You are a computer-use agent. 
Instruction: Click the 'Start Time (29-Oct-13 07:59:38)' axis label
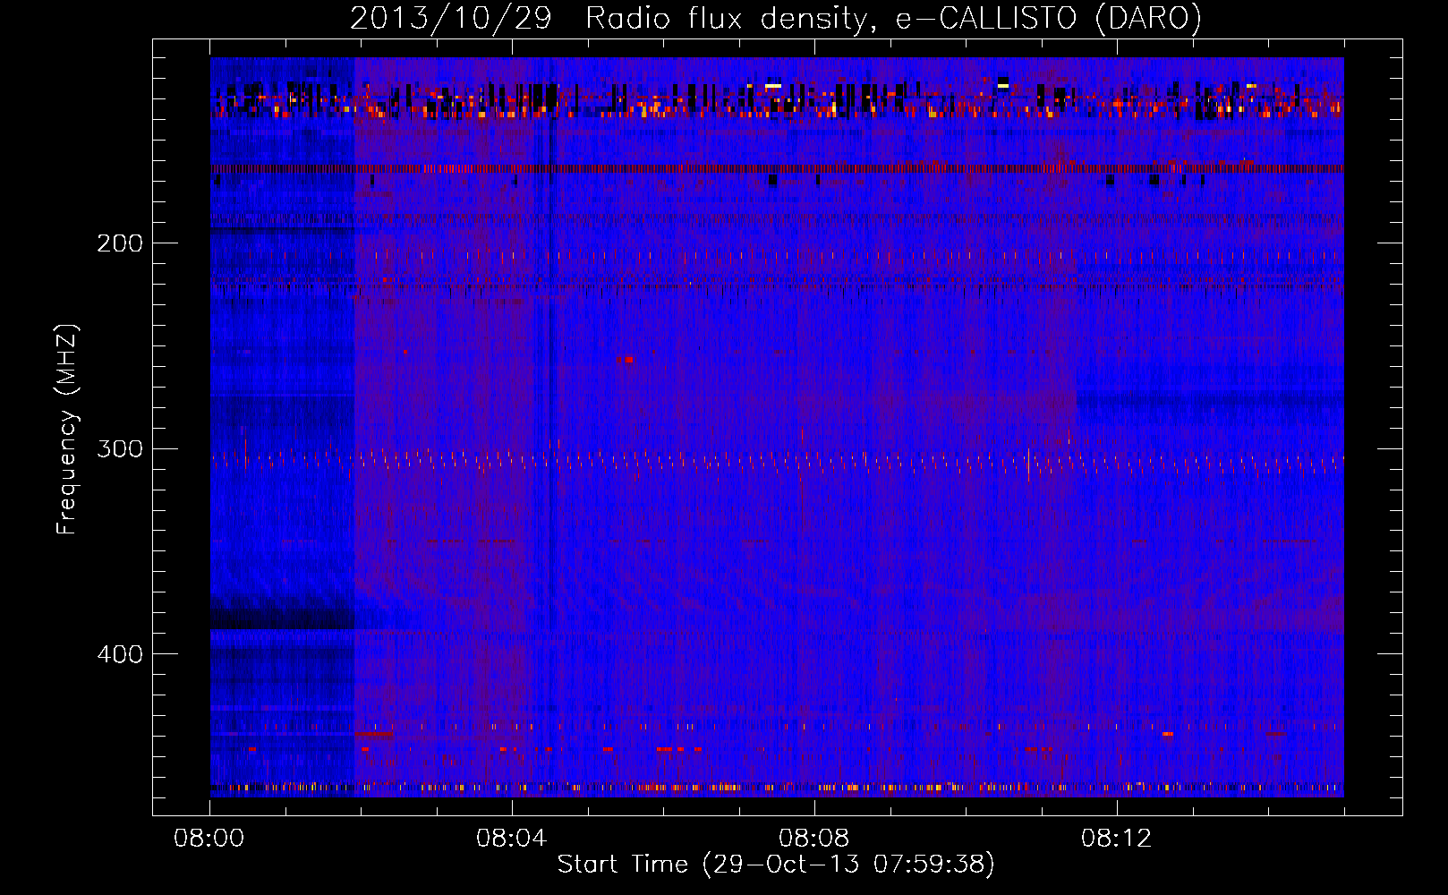coord(776,865)
